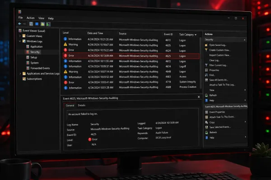Expand the upper Help submenu arrow

[245, 100]
